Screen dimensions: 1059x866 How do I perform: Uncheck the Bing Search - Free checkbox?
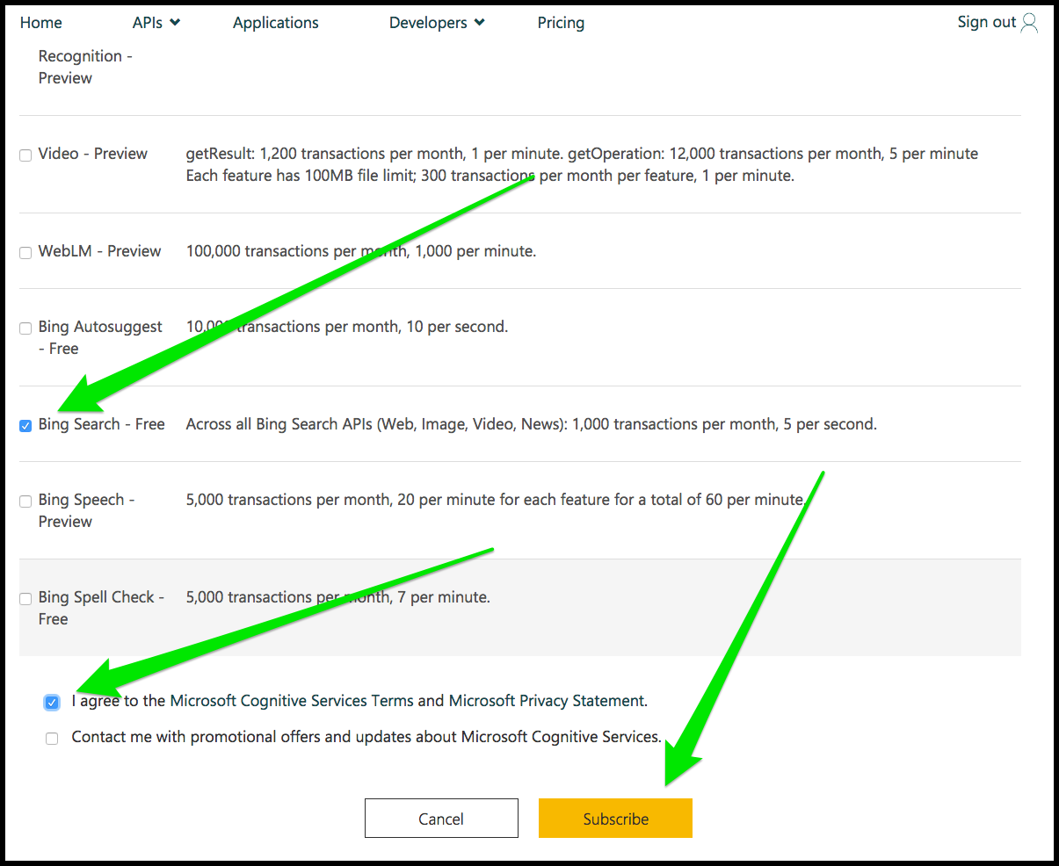pos(25,426)
